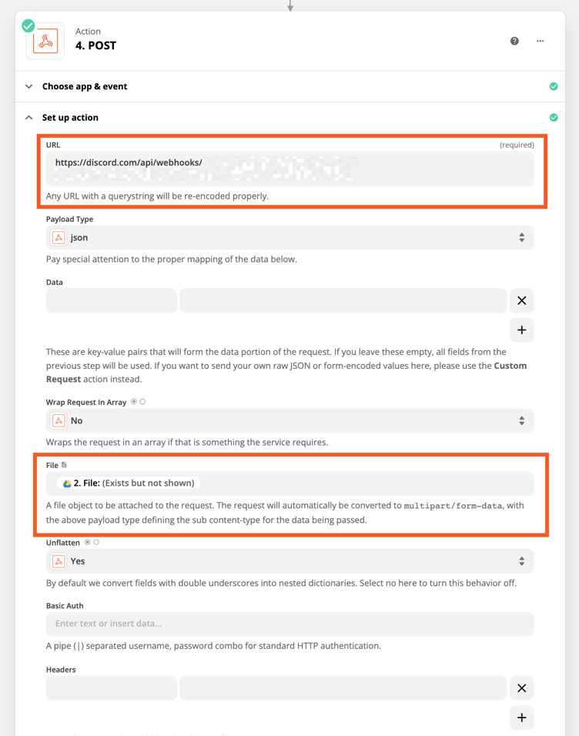Screen dimensions: 579x736
Task: Click the green checkmark badge on step 4
Action: (28, 25)
